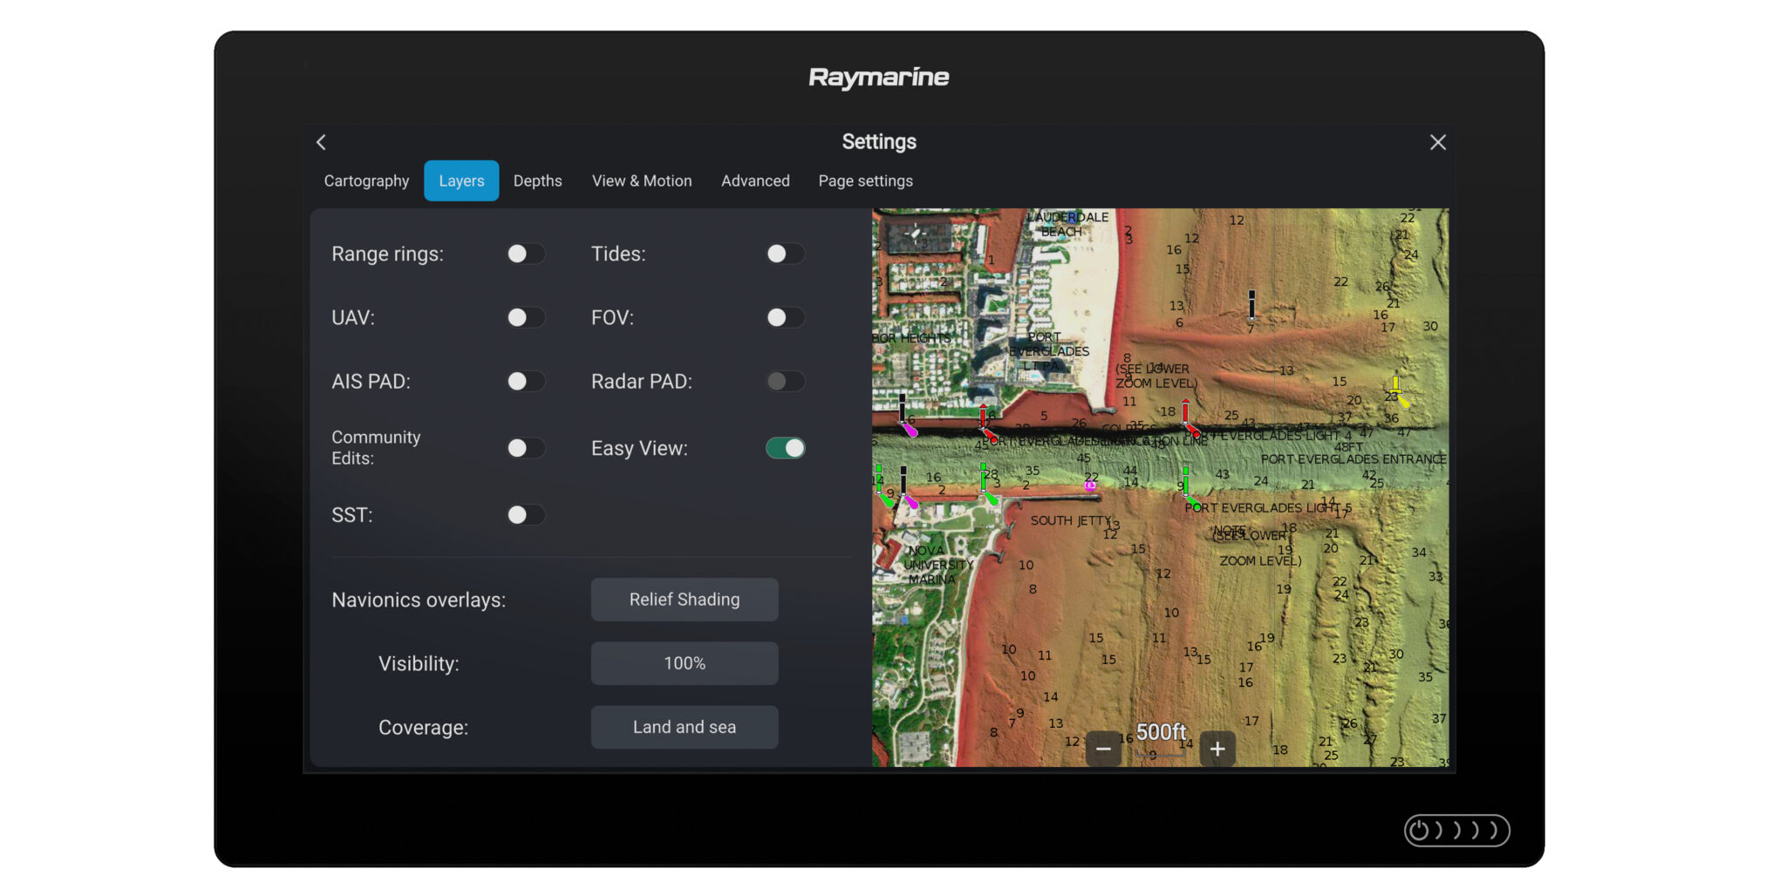Go to the Advanced tab
Screen dimensions: 1786x889
755,180
